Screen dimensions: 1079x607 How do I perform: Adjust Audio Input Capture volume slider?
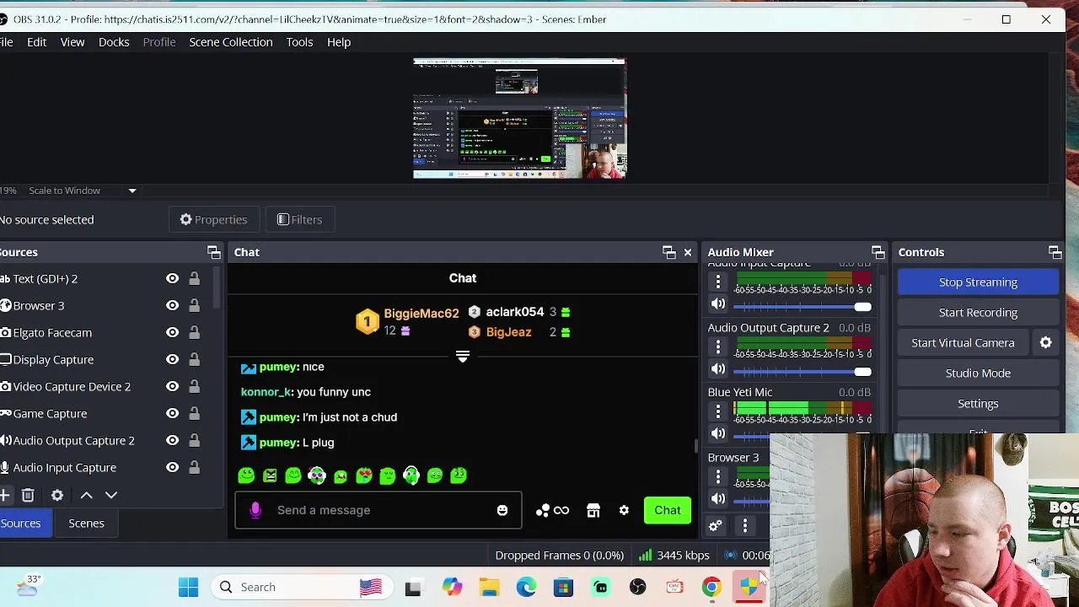coord(802,307)
